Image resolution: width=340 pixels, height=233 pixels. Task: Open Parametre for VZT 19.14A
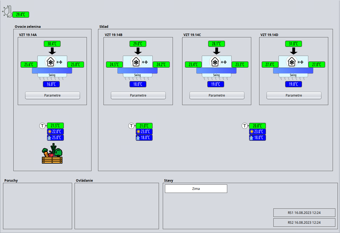[52, 95]
